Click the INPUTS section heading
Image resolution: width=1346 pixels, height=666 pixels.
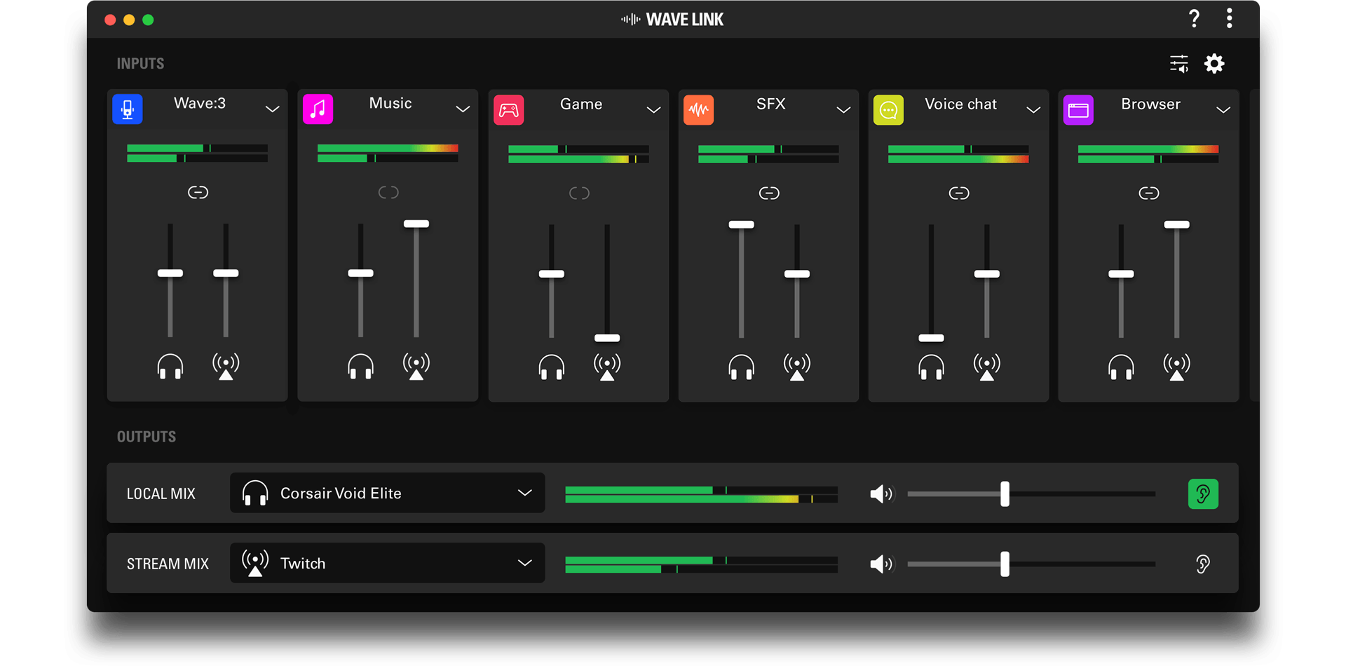140,64
